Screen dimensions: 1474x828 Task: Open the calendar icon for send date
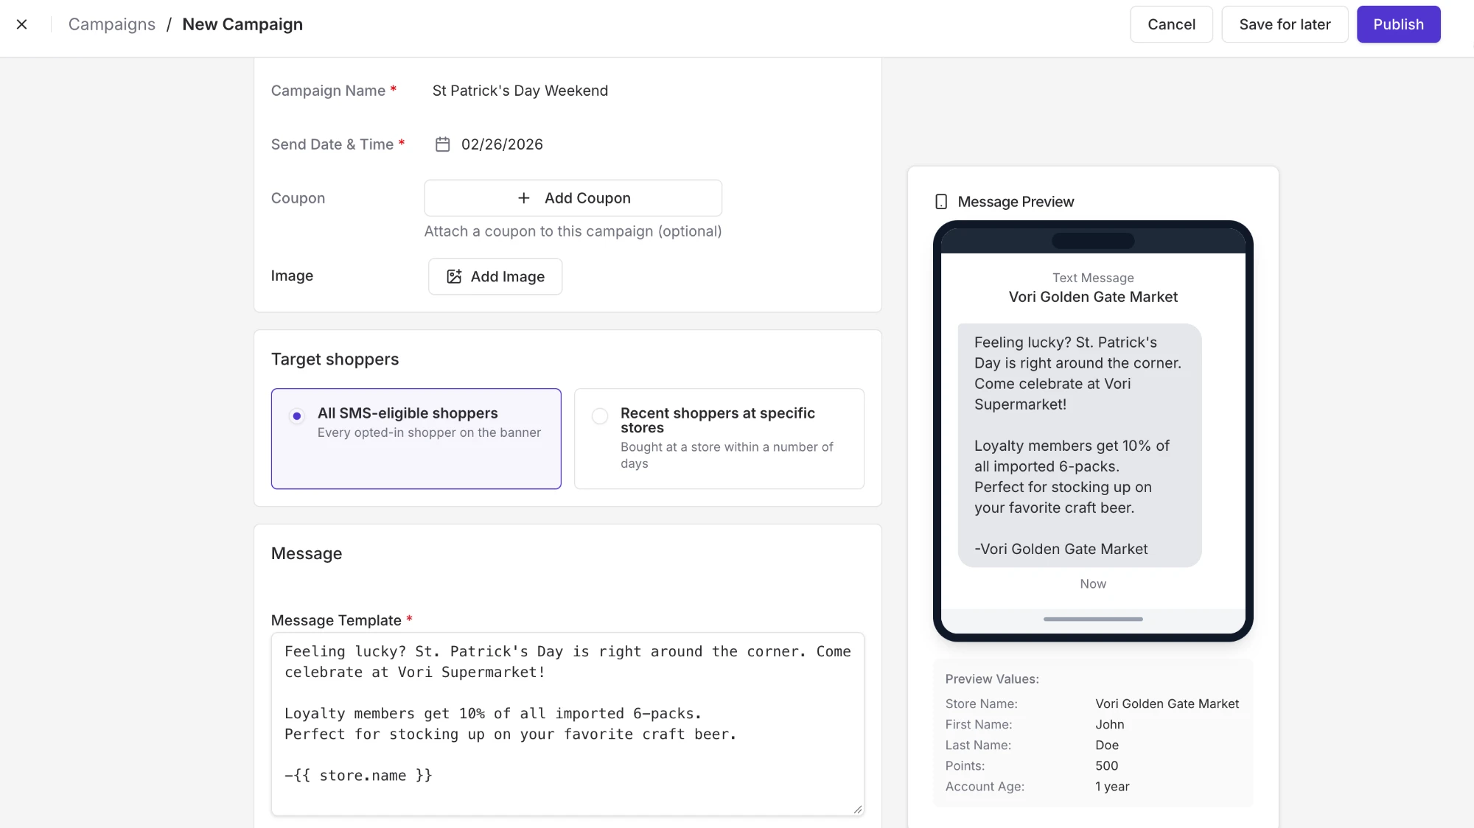(x=442, y=144)
